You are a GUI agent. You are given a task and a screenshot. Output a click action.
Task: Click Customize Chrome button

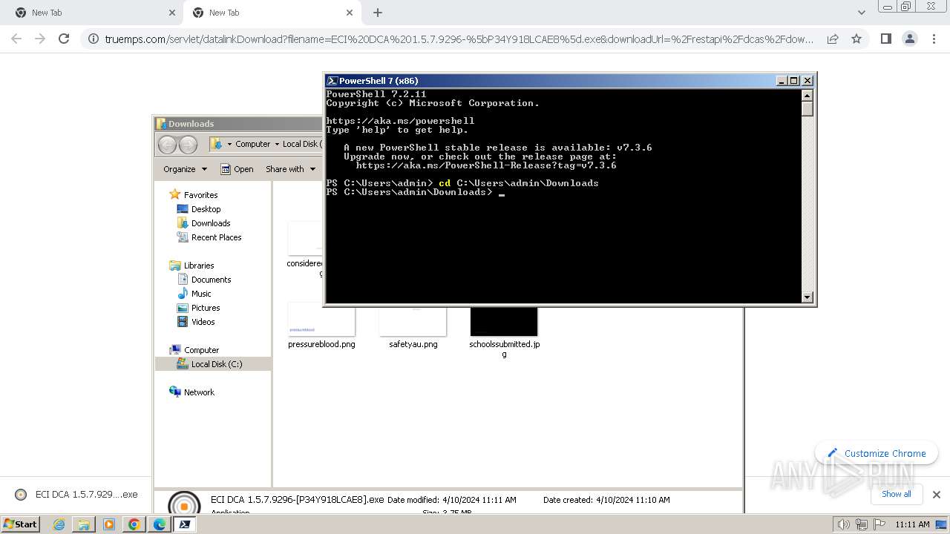pyautogui.click(x=876, y=453)
